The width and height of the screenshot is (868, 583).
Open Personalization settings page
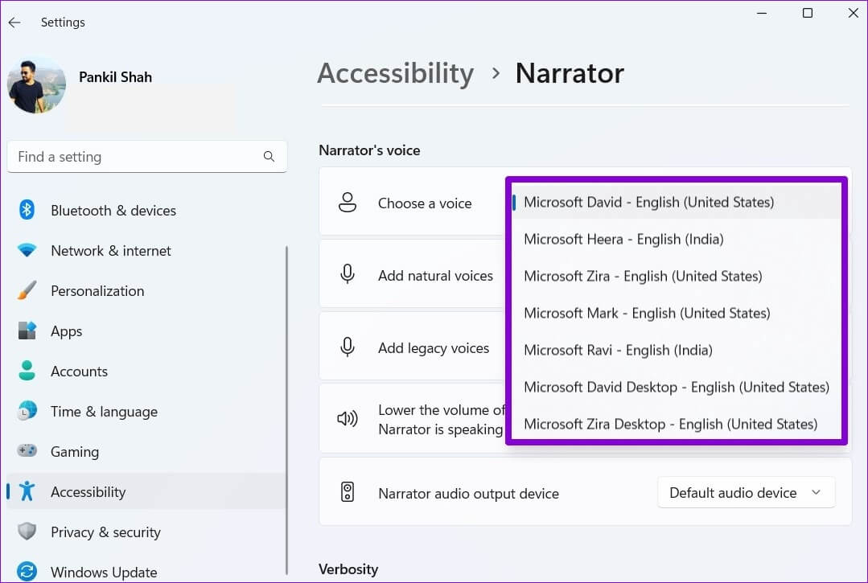pyautogui.click(x=97, y=291)
